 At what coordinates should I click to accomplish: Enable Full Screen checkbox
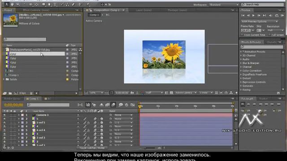click(x=270, y=35)
